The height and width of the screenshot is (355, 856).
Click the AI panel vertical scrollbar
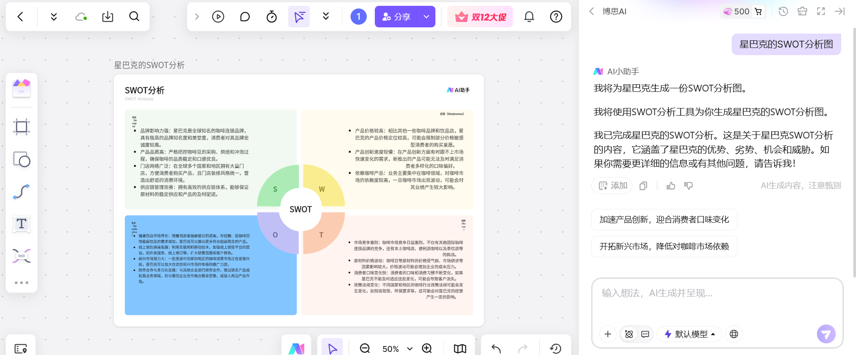854,152
